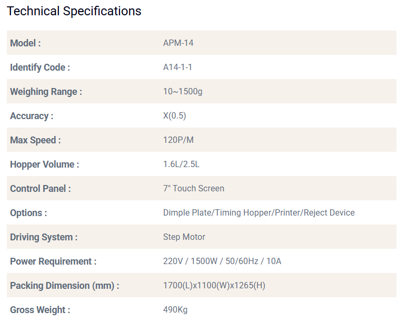This screenshot has width=408, height=321.
Task: Click the Technical Specifications heading
Action: point(74,11)
